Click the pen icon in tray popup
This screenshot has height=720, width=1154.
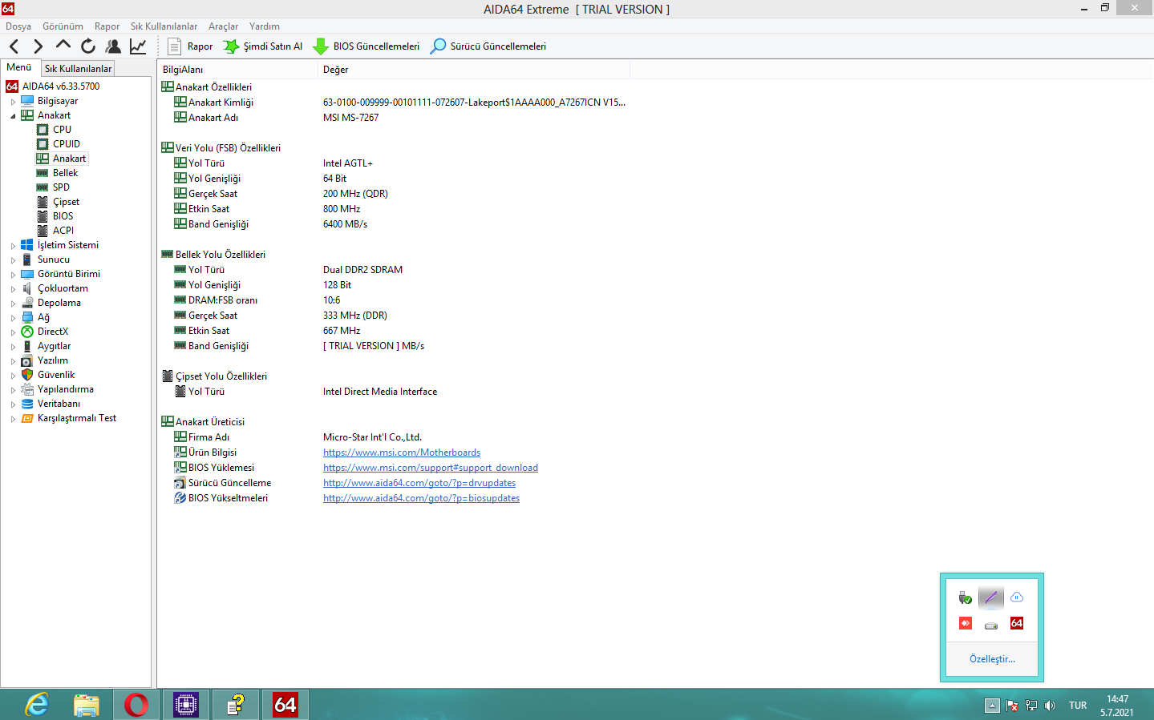pyautogui.click(x=991, y=597)
